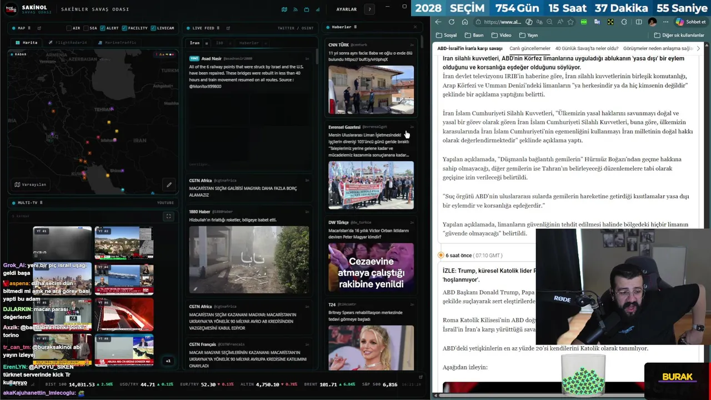The width and height of the screenshot is (711, 400).
Task: Open the browser extensions puzzle icon
Action: pyautogui.click(x=624, y=22)
